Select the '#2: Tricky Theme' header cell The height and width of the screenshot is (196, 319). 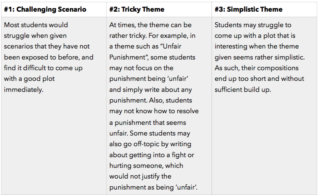(x=137, y=9)
